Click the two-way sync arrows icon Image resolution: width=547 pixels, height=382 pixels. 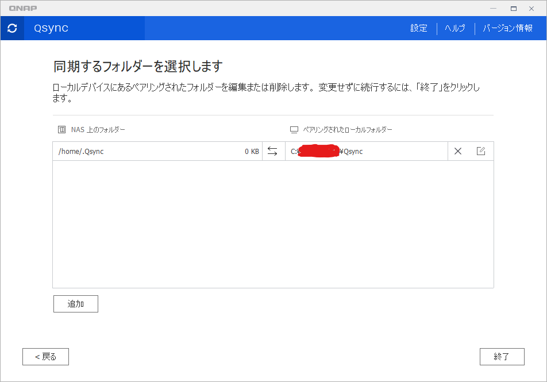[x=272, y=151]
